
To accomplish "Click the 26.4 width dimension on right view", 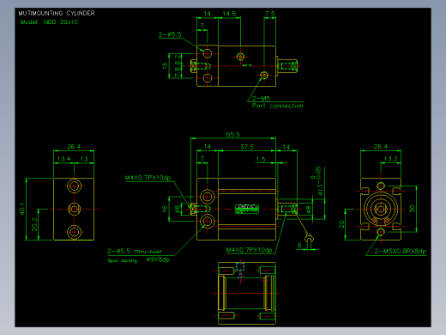I will [381, 147].
